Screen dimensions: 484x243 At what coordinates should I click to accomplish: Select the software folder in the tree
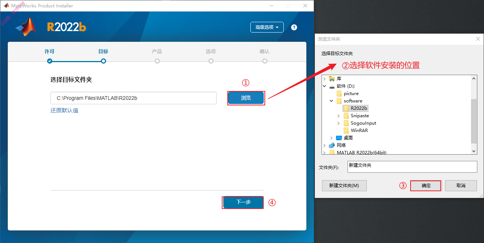353,101
